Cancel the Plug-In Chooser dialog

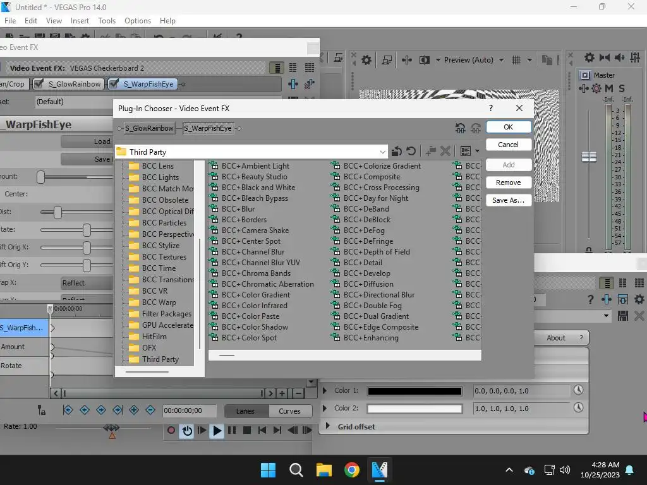pyautogui.click(x=508, y=145)
